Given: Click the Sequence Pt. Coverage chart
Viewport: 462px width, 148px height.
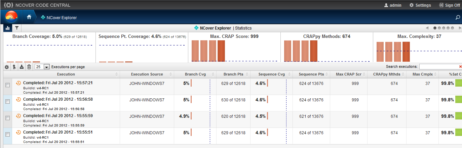Looking at the screenshot, I should click(x=142, y=47).
